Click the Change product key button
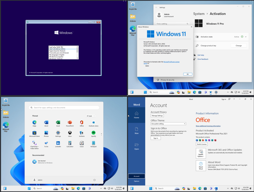The image size is (254, 192). (239, 46)
